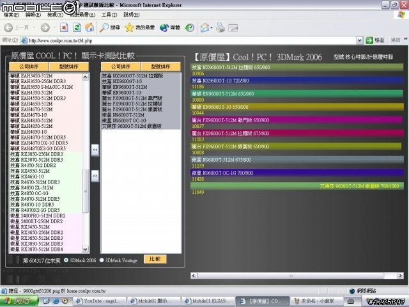Open the 檢視(V) View menu

55,15
